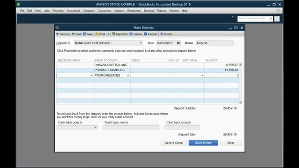Click Cash back amount field

182,127
